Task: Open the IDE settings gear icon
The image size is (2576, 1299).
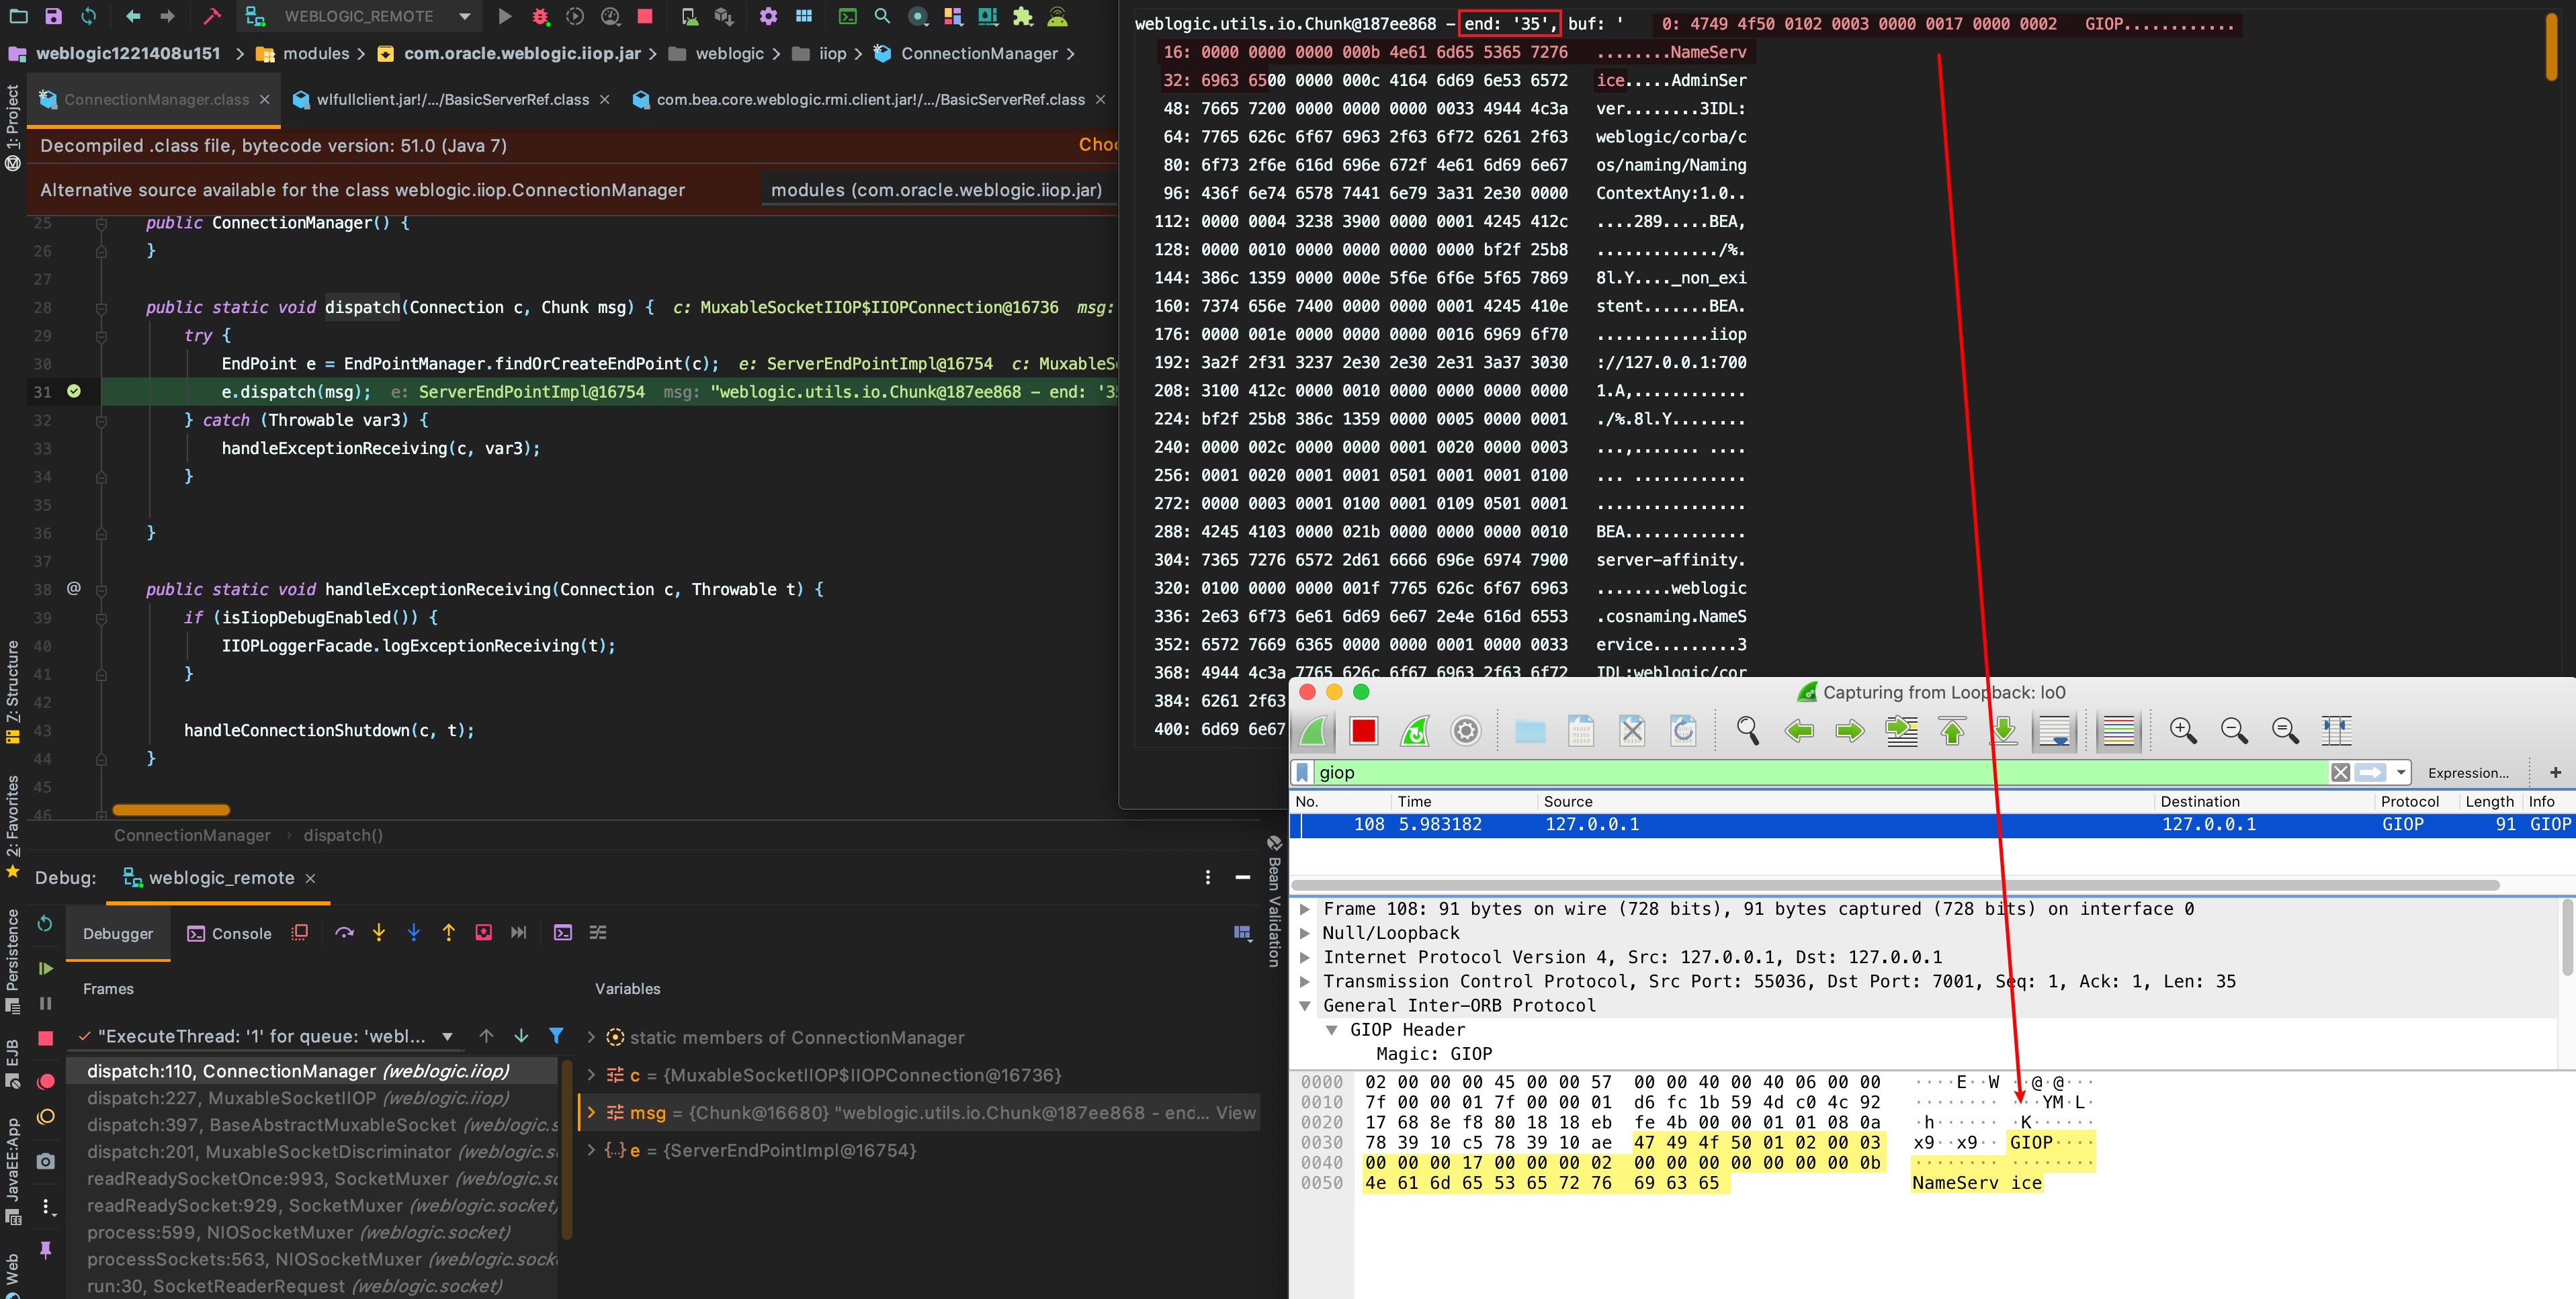Action: pyautogui.click(x=768, y=16)
